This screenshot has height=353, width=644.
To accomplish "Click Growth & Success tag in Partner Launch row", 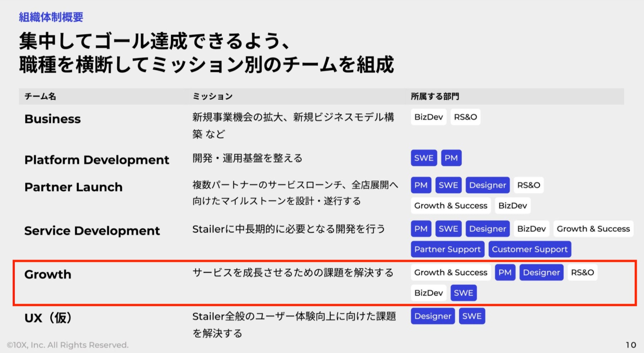I will (x=451, y=205).
